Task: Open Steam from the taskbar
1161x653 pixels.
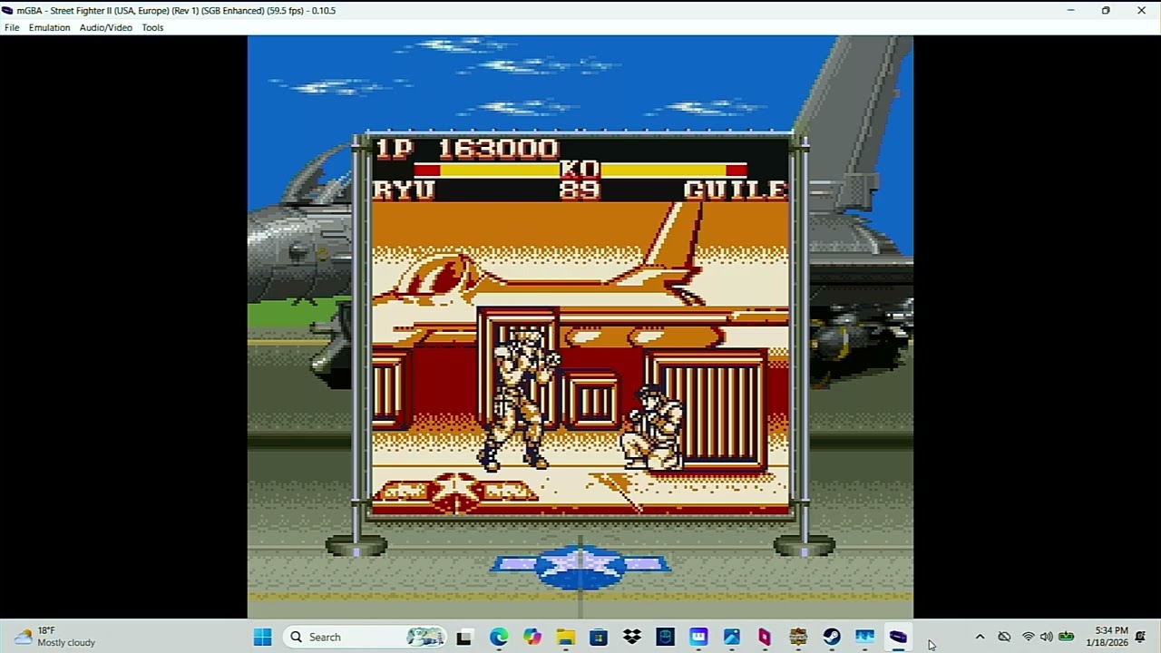Action: pyautogui.click(x=832, y=637)
